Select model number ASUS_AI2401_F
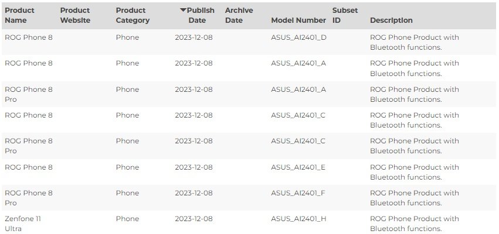The height and width of the screenshot is (234, 499). [x=298, y=193]
